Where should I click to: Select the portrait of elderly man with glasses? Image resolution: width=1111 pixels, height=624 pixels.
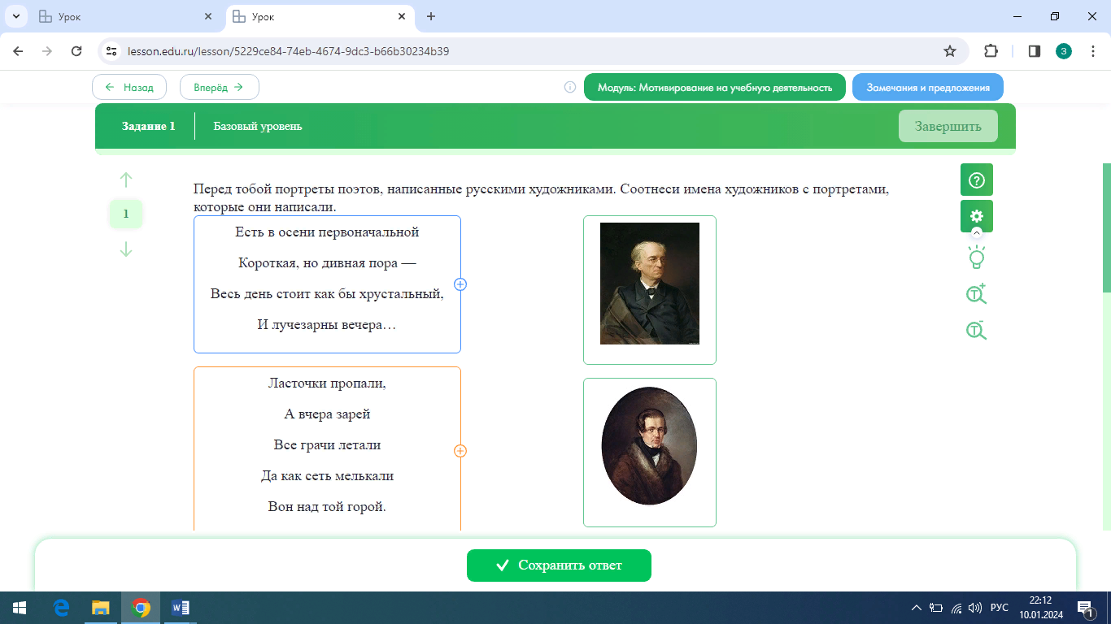[650, 290]
